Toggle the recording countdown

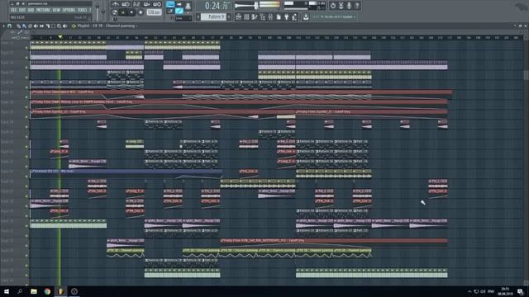point(136,4)
